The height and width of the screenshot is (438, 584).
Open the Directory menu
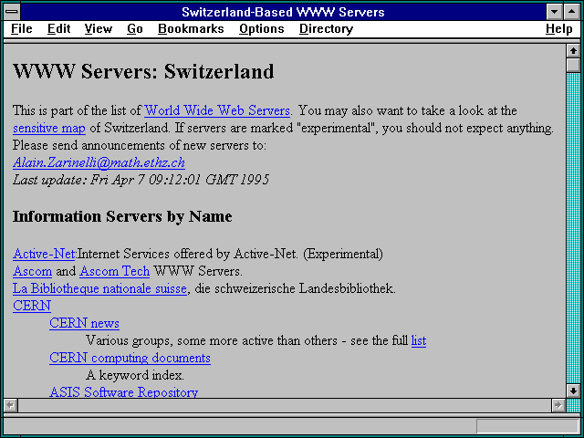(327, 28)
